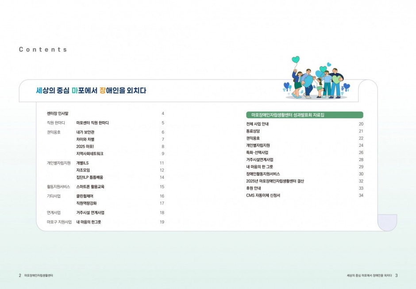Select '개인별자립지원' entry on page 24
Image resolution: width=416 pixels, height=289 pixels.
point(258,146)
